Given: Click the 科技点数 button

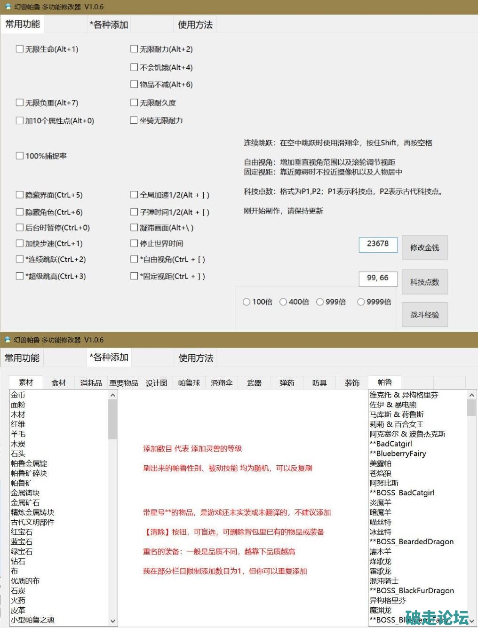Looking at the screenshot, I should (424, 282).
